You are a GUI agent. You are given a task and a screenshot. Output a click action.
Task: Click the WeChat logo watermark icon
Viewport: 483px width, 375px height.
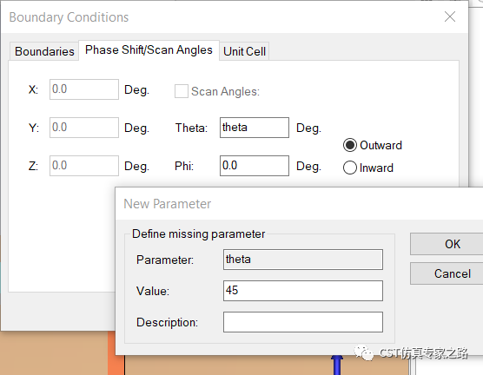coord(363,352)
